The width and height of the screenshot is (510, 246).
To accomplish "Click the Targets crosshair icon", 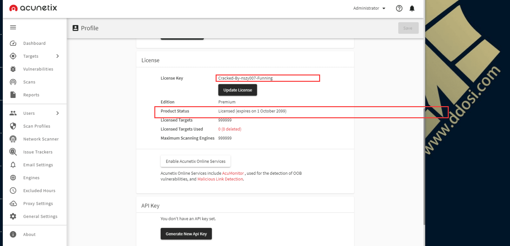I will pyautogui.click(x=13, y=56).
